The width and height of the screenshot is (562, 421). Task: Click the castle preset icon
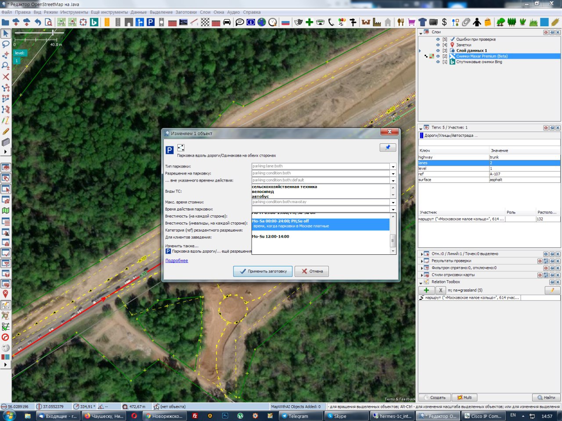coord(366,22)
